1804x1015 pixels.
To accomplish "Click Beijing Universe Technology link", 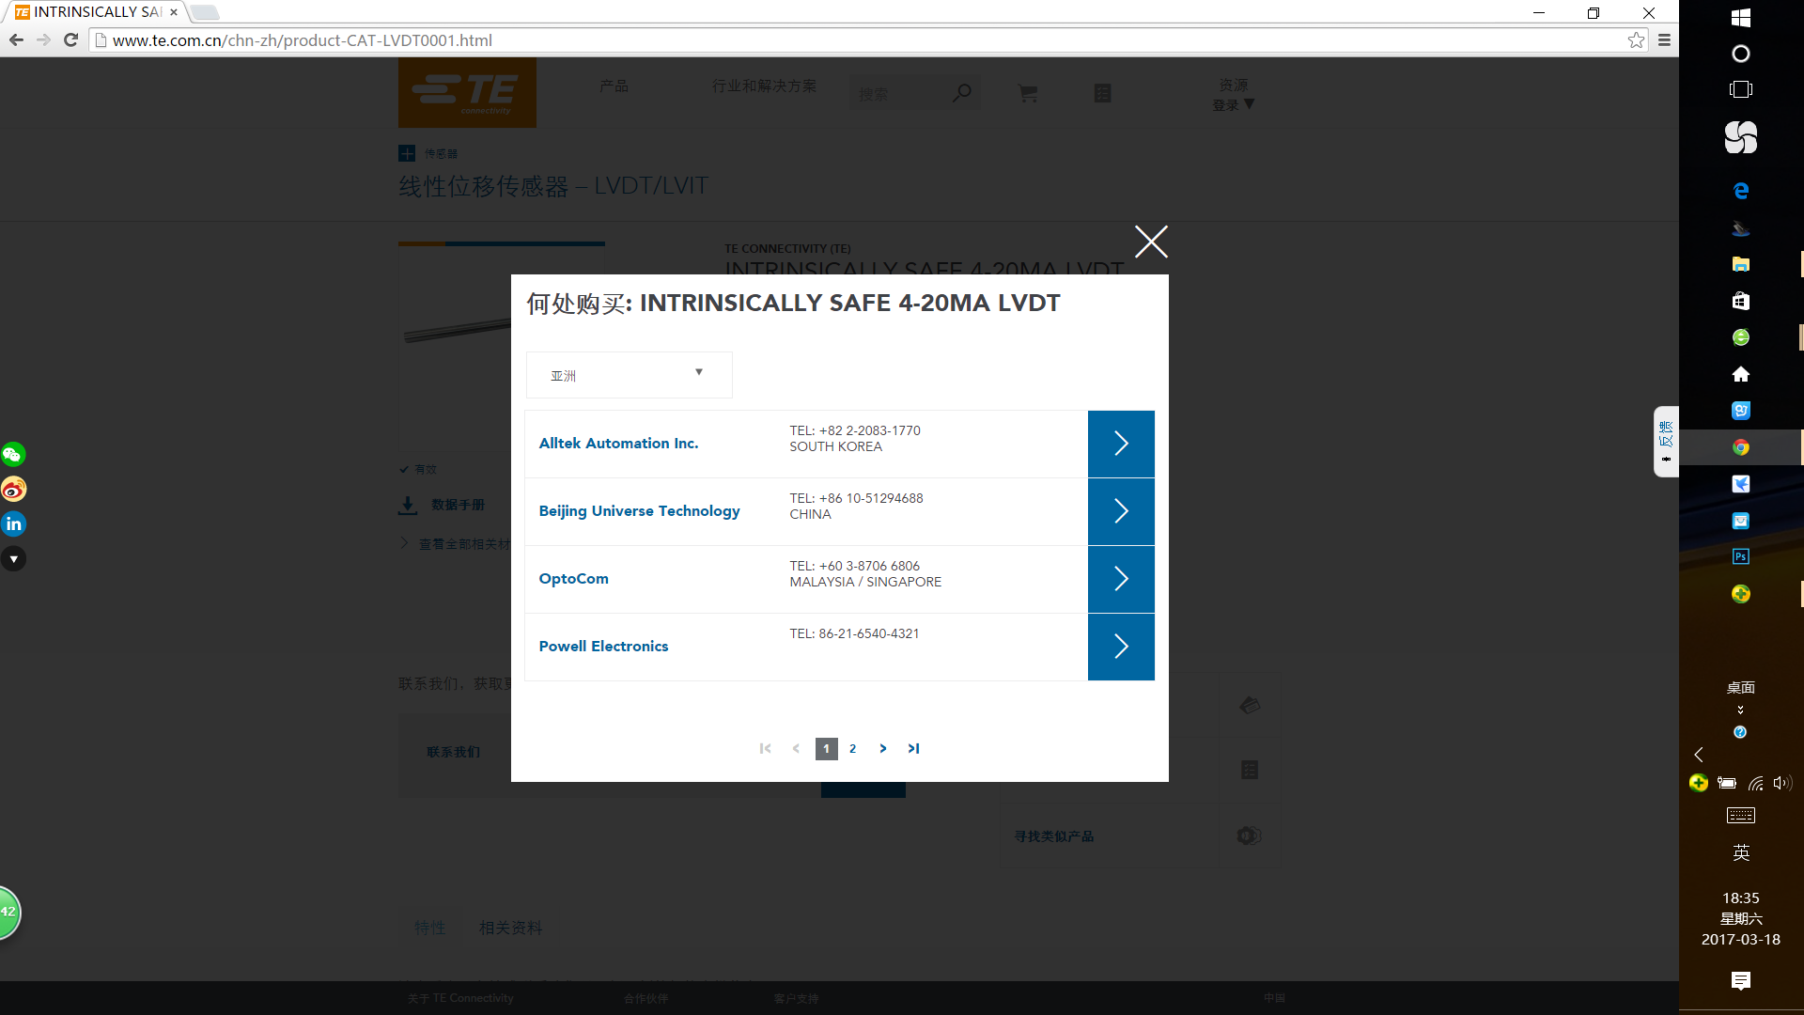I will coord(639,510).
